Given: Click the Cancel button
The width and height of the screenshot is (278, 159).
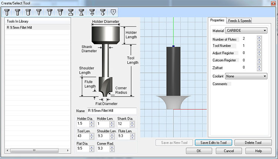Looking at the screenshot, I should [x=229, y=151].
